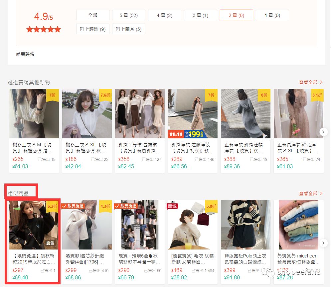Click the 3星 review filter button
331x287 pixels.
pyautogui.click(x=200, y=15)
